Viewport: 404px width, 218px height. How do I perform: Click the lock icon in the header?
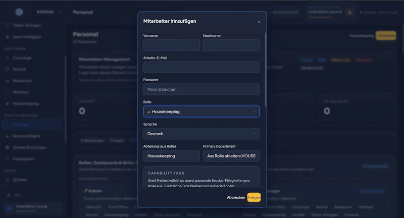[349, 12]
